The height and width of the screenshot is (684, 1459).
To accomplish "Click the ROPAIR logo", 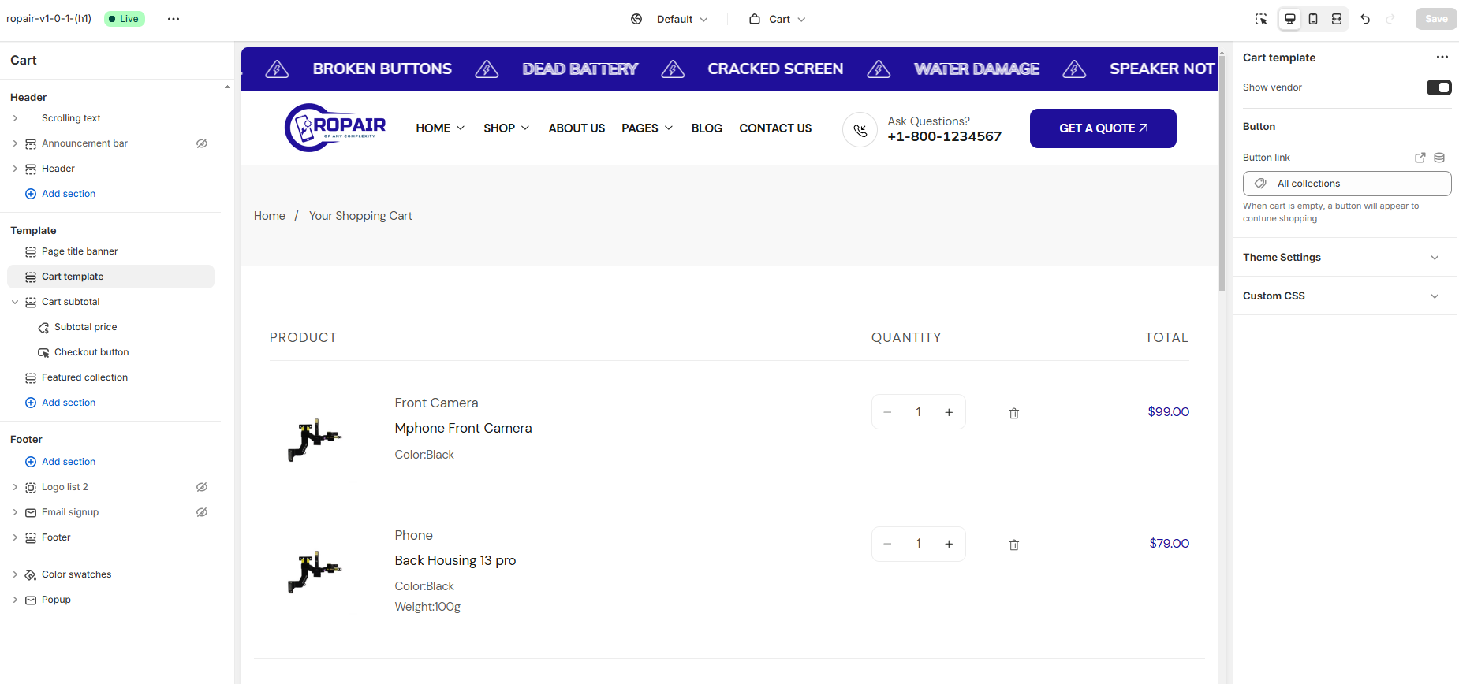I will 335,128.
